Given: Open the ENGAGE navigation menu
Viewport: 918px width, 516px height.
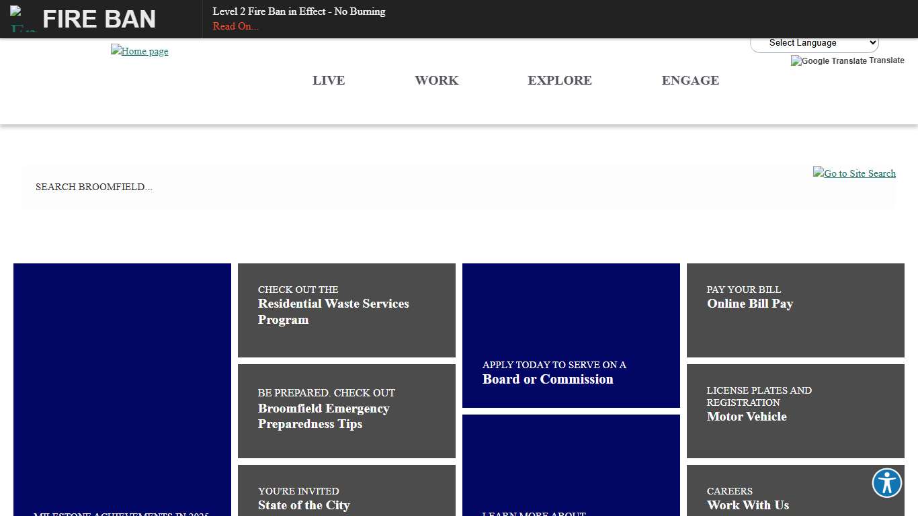Looking at the screenshot, I should (690, 81).
